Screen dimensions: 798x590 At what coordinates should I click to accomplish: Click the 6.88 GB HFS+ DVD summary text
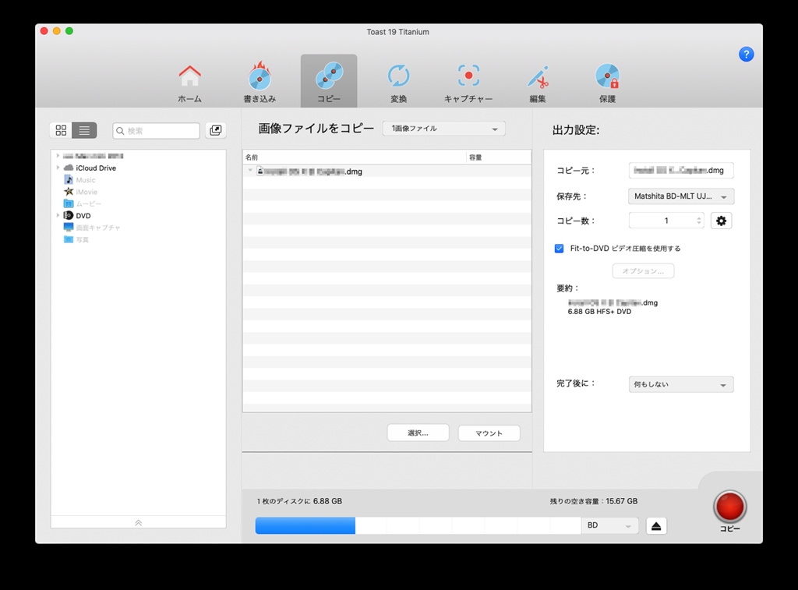click(599, 312)
